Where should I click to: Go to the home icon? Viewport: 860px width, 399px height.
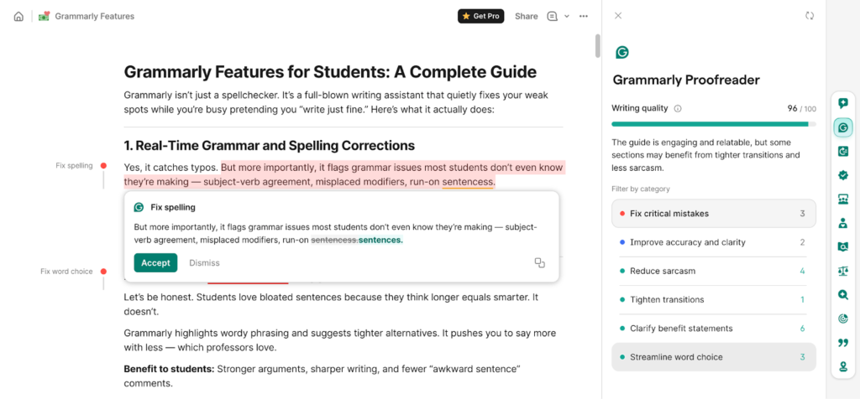pyautogui.click(x=18, y=17)
